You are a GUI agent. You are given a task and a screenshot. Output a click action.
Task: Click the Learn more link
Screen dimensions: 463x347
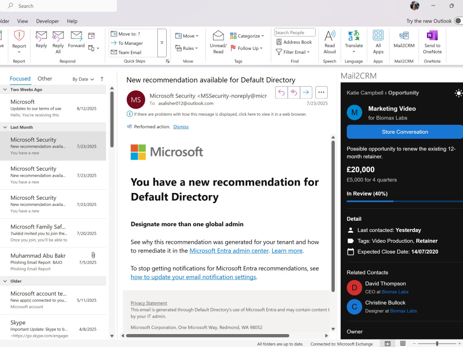(x=287, y=250)
